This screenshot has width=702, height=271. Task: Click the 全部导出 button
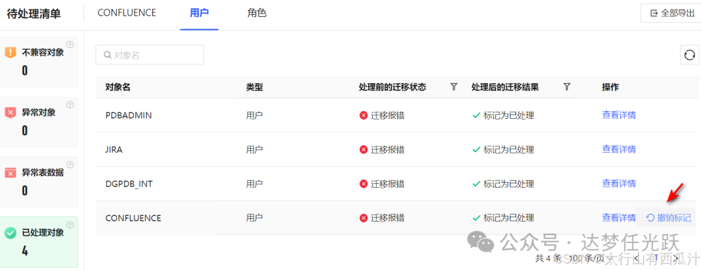click(x=671, y=13)
